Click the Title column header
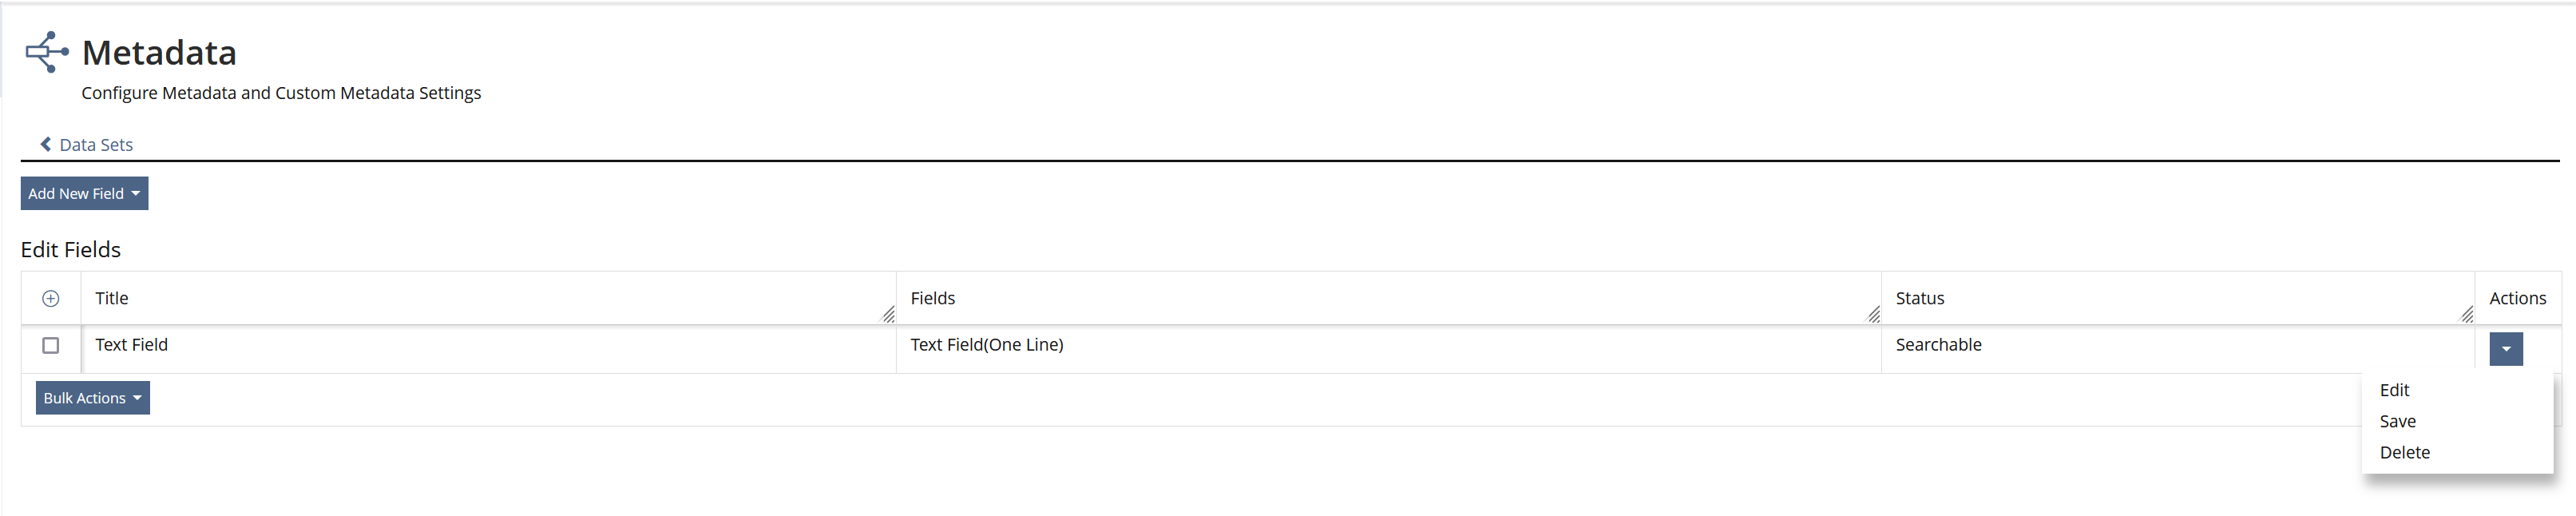Screen dimensions: 2576x516 pos(112,298)
